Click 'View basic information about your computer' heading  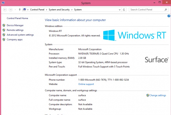[75, 20]
